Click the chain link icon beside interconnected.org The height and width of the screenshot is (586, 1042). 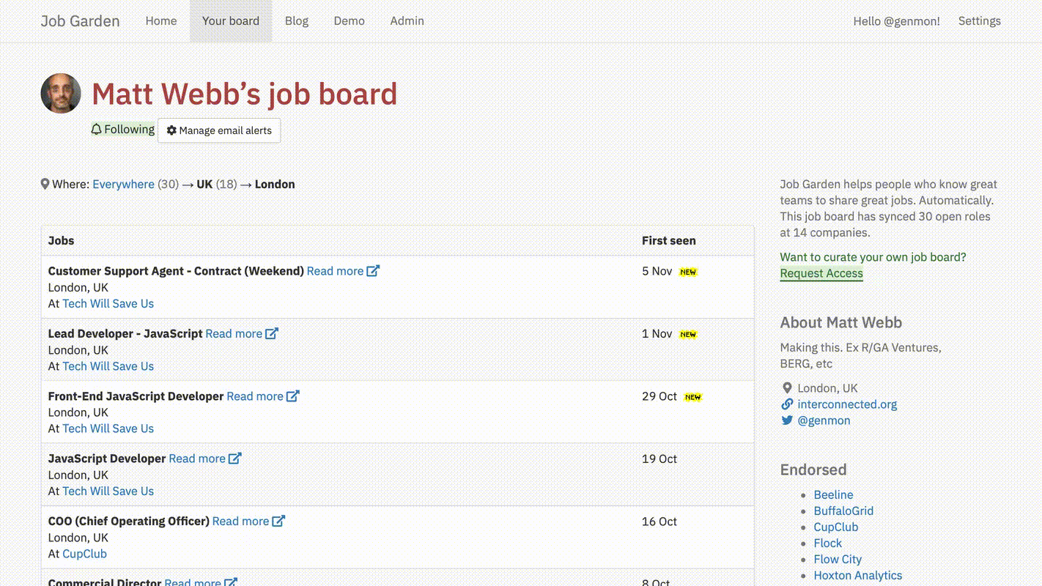[787, 404]
